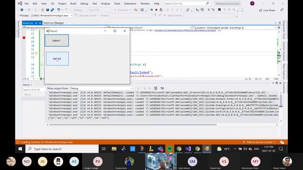Open the Solution Explorer side tab
The image size is (303, 170).
pyautogui.click(x=284, y=51)
